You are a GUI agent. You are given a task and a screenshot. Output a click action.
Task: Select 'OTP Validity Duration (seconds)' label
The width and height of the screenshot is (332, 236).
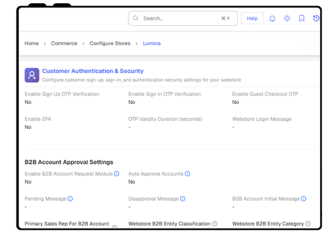[165, 119]
